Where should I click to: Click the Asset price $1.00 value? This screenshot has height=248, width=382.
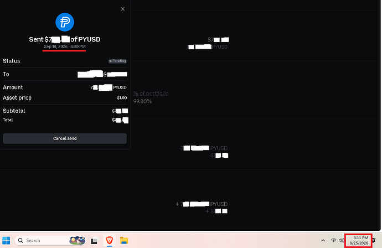coord(122,97)
